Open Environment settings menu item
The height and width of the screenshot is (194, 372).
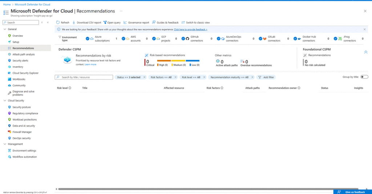pos(24,151)
